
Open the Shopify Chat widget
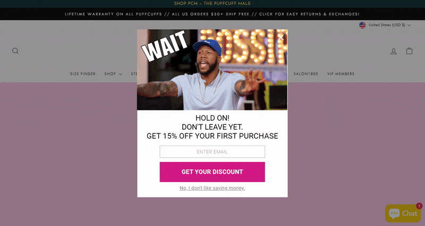(403, 213)
